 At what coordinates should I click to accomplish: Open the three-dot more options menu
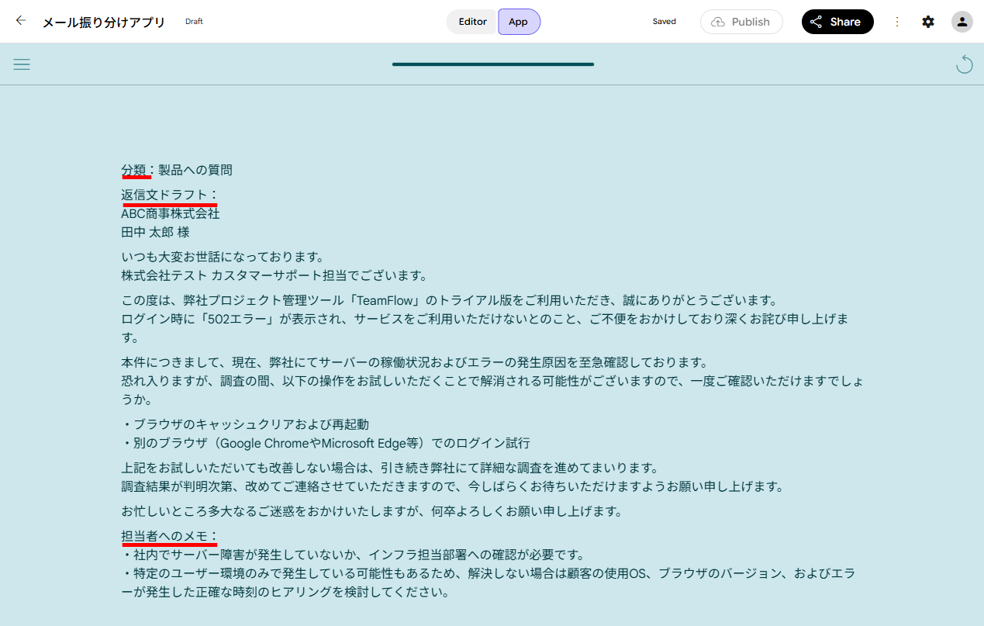pos(897,22)
